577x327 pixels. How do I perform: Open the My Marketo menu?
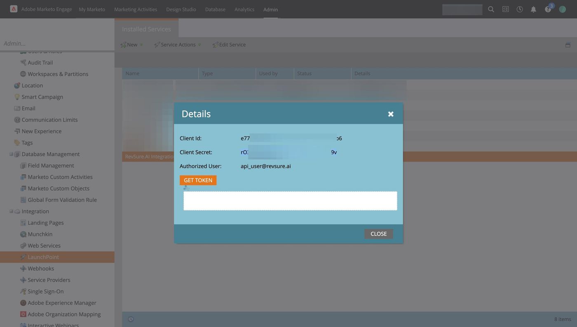(x=92, y=9)
